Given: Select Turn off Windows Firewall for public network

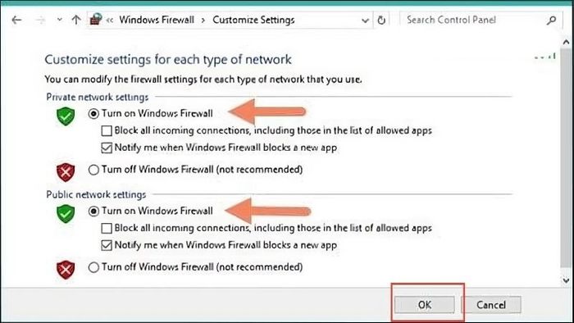Looking at the screenshot, I should [x=93, y=267].
